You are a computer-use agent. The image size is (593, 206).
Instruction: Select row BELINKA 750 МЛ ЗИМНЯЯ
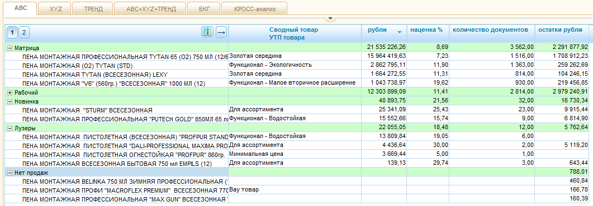click(125, 182)
